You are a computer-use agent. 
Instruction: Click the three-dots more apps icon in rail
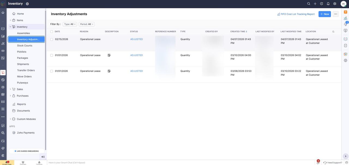pyautogui.click(x=3, y=117)
